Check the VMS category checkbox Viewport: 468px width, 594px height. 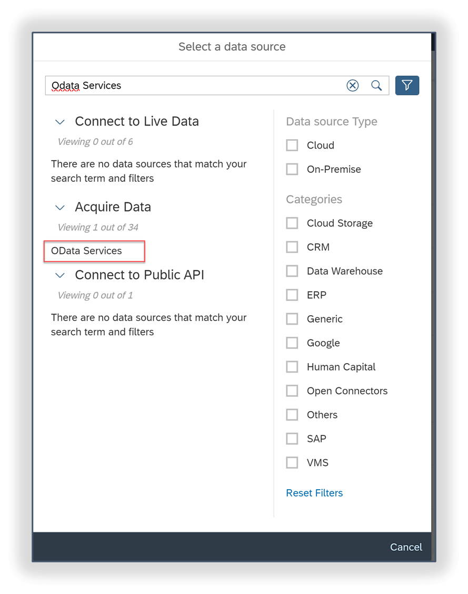(x=292, y=462)
